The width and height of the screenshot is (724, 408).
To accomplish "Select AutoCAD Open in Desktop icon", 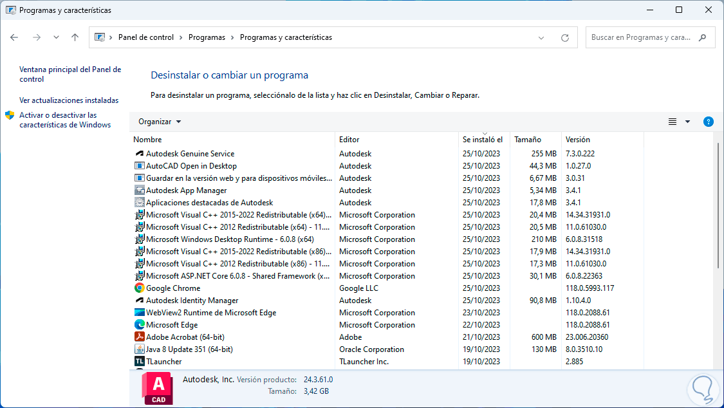I will (x=140, y=165).
